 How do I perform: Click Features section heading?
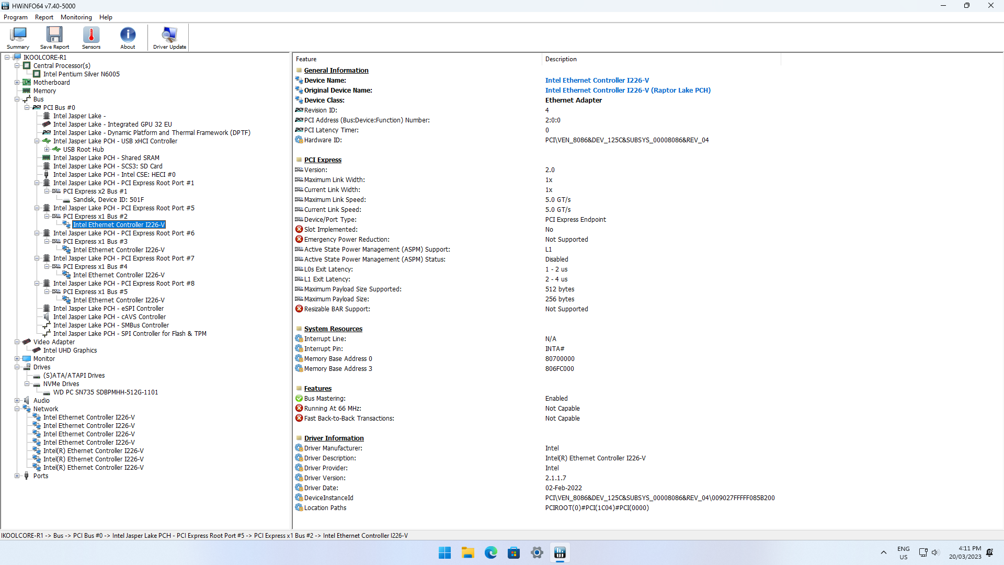tap(318, 389)
